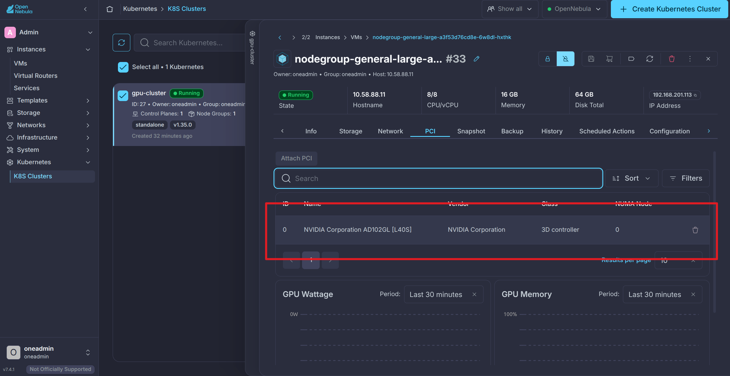Switch to the Info tab
This screenshot has width=730, height=376.
pos(311,131)
